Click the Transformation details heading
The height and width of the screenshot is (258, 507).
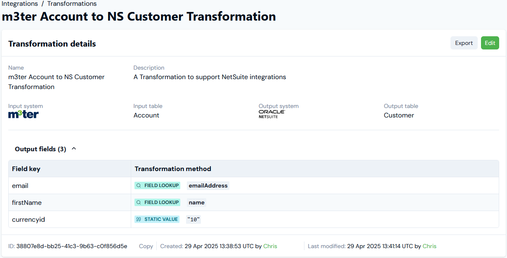coord(52,44)
